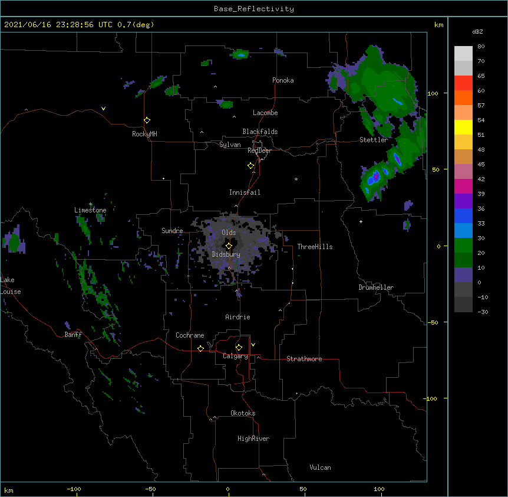
Task: Click the RedDeer city label
Action: click(259, 151)
